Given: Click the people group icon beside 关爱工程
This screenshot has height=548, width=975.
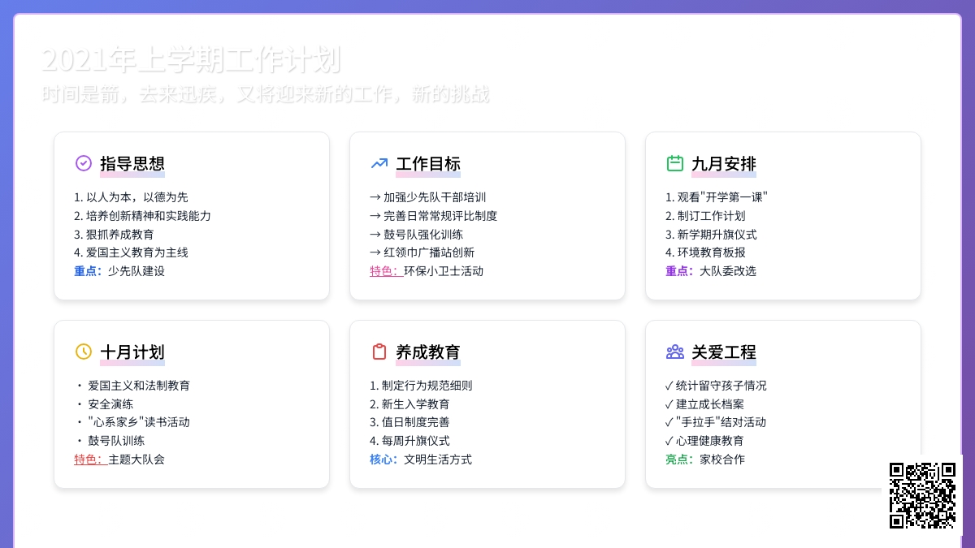Looking at the screenshot, I should coord(675,352).
